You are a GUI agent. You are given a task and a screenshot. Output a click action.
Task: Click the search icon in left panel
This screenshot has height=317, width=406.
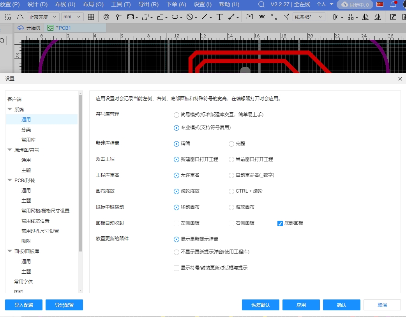(x=3, y=41)
